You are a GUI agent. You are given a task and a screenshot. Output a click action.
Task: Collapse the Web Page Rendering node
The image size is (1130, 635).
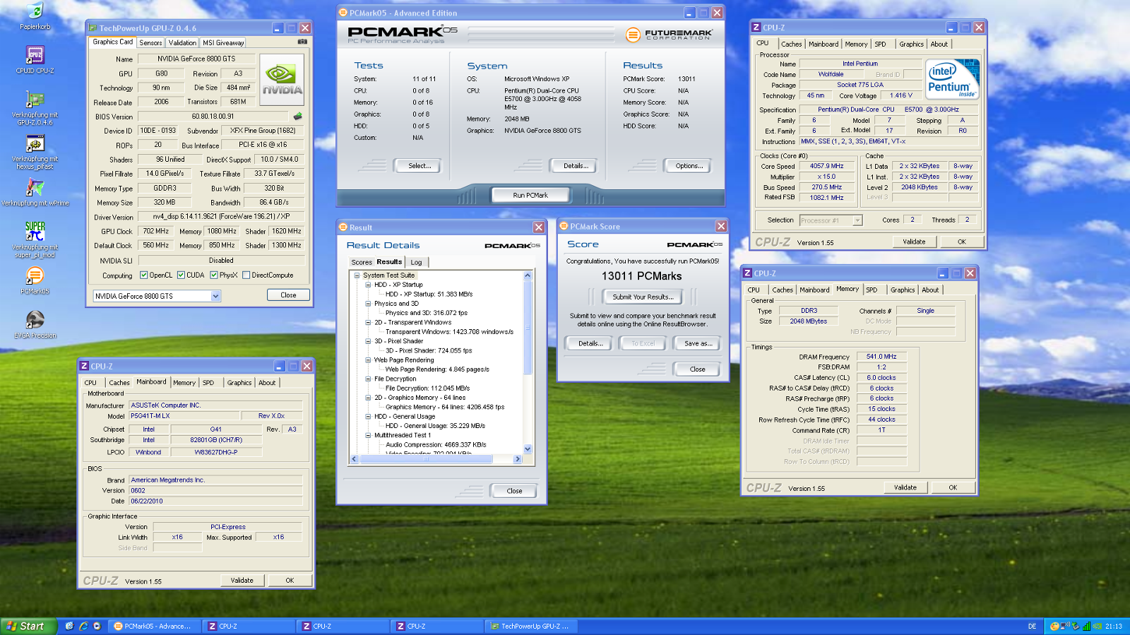pos(368,360)
